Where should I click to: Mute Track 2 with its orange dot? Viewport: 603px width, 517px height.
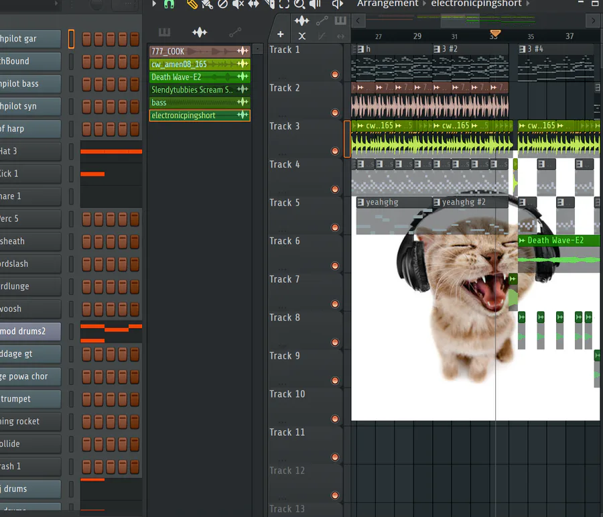[x=335, y=113]
